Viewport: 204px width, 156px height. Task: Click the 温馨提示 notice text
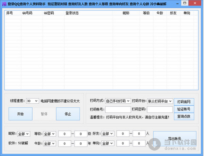(130, 117)
